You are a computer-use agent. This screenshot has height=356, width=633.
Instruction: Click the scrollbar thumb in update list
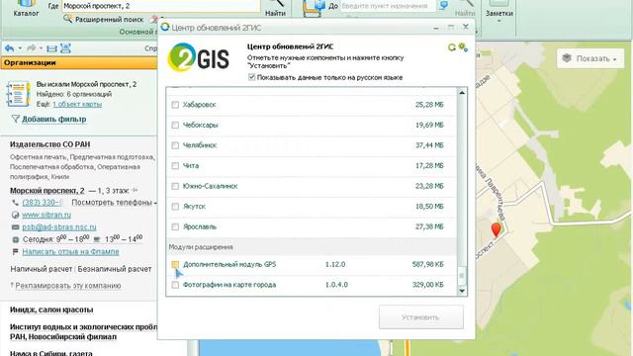click(462, 276)
